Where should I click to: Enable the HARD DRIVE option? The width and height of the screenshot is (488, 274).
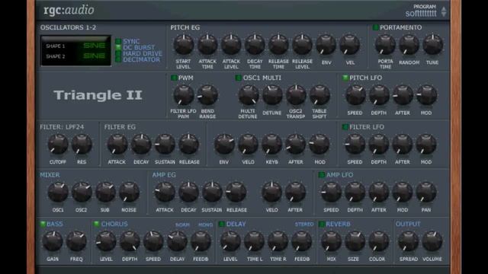pos(118,53)
